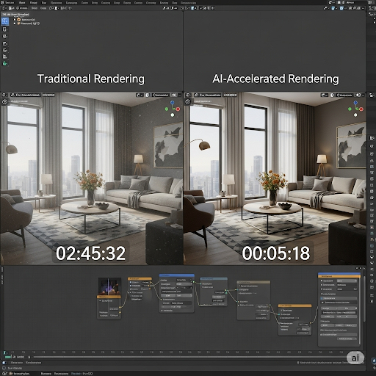This screenshot has width=376, height=376.
Task: Click the circular camera icon under the left viewport header
Action: [4, 101]
